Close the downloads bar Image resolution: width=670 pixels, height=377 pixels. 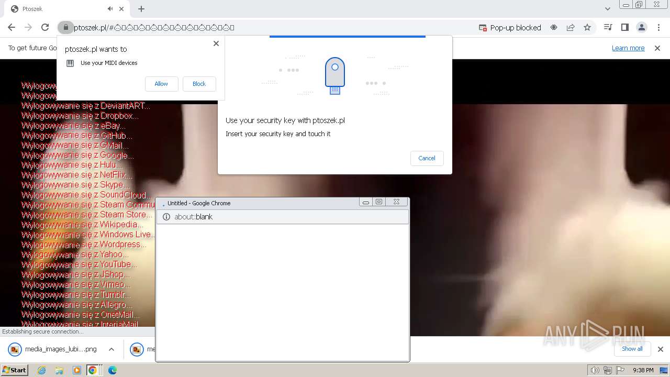pos(661,349)
